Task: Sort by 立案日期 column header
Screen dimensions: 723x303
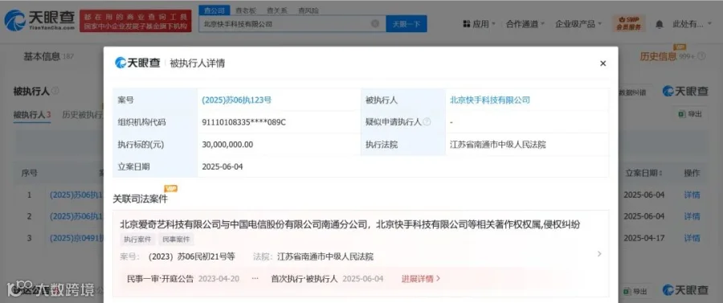Action: pyautogui.click(x=643, y=174)
